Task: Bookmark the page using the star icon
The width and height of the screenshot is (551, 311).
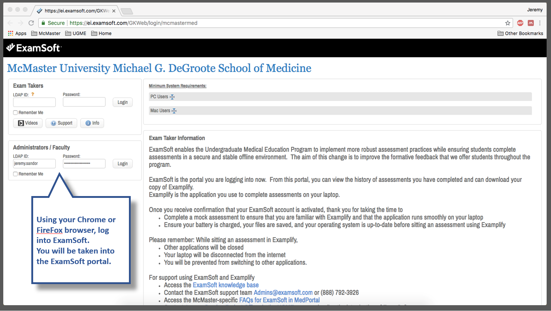Action: (x=508, y=23)
